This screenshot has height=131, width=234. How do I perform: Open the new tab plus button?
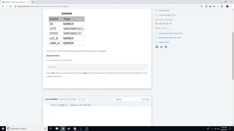pyautogui.click(x=33, y=2)
